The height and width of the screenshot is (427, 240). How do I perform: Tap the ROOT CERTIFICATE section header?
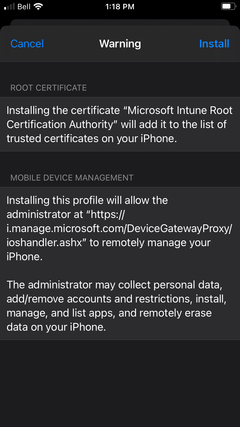pos(49,88)
